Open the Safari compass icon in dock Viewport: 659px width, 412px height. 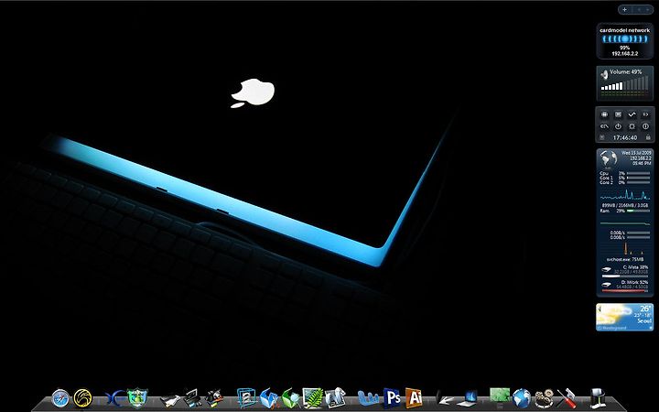[x=60, y=397]
